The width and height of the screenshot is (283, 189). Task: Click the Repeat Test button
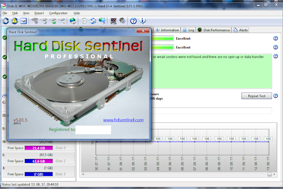tap(256, 96)
